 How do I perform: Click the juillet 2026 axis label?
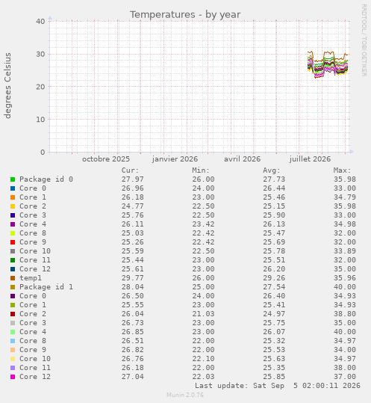(311, 159)
